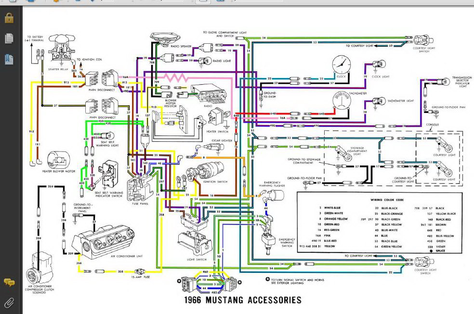Click the 'EMERGENCY WARNING SWITCH' label
Screen dimensions: 474x314
pyautogui.click(x=287, y=242)
